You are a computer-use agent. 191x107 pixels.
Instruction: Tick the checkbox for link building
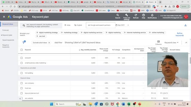(x=21, y=73)
